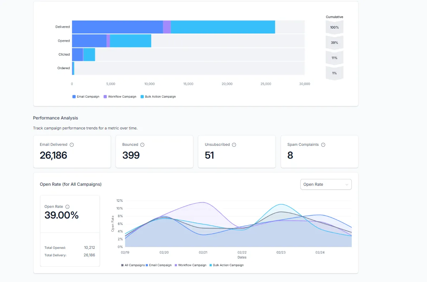Click the 51 Unsubscribed value
This screenshot has width=427, height=282.
point(209,155)
